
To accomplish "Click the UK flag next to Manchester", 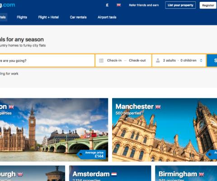I will (x=158, y=107).
